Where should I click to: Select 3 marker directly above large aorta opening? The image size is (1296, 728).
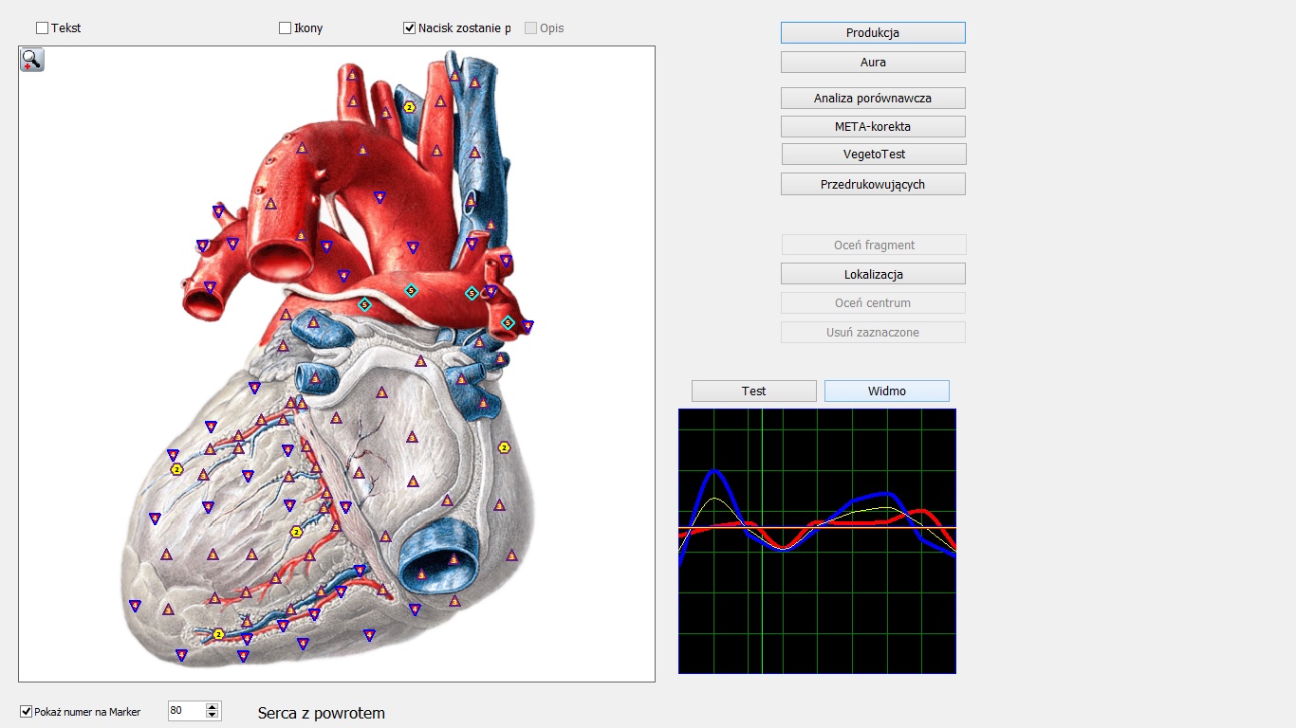[301, 234]
